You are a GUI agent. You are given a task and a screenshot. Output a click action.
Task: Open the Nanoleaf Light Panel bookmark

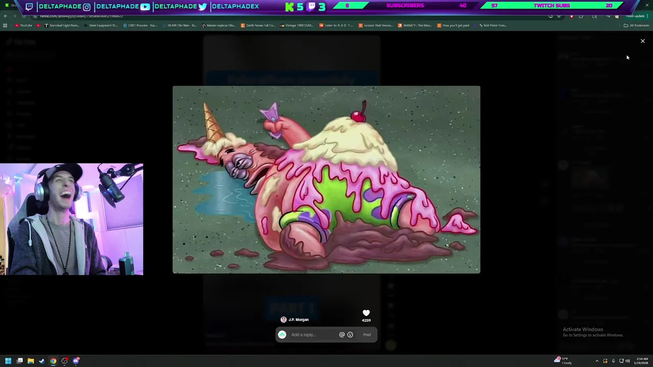tap(62, 25)
